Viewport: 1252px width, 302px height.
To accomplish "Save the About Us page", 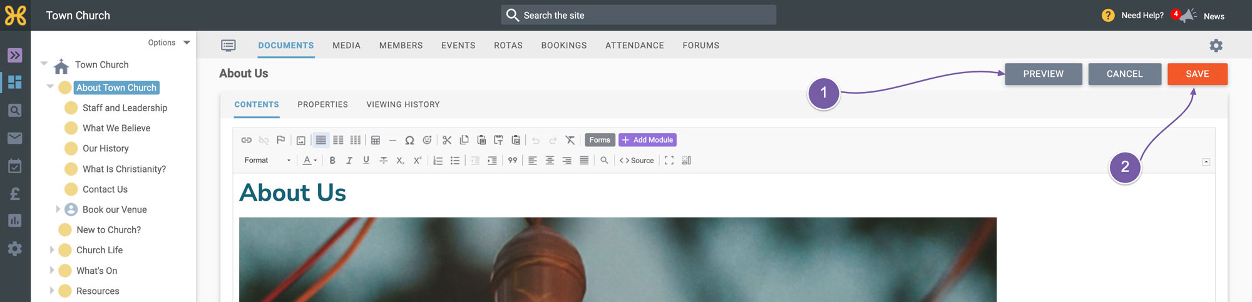I will [x=1198, y=74].
